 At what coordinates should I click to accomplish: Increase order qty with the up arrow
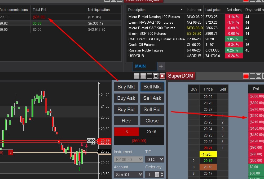(162, 173)
